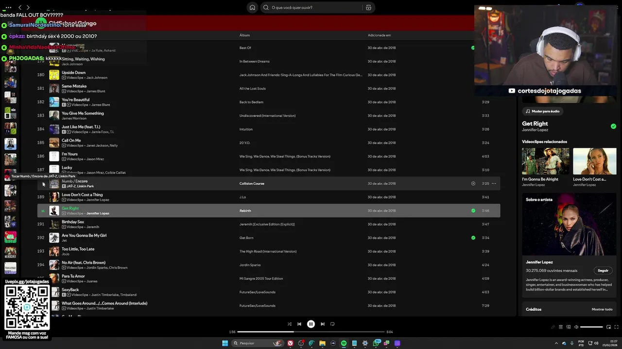Image resolution: width=622 pixels, height=349 pixels.
Task: Expand the system tray hidden icons chevron
Action: pyautogui.click(x=557, y=343)
